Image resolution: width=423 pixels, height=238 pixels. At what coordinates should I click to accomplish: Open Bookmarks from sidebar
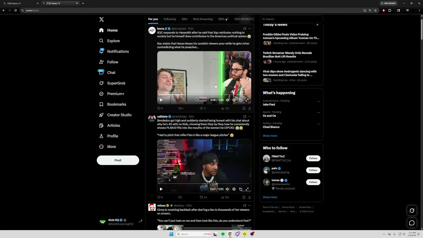click(x=113, y=104)
